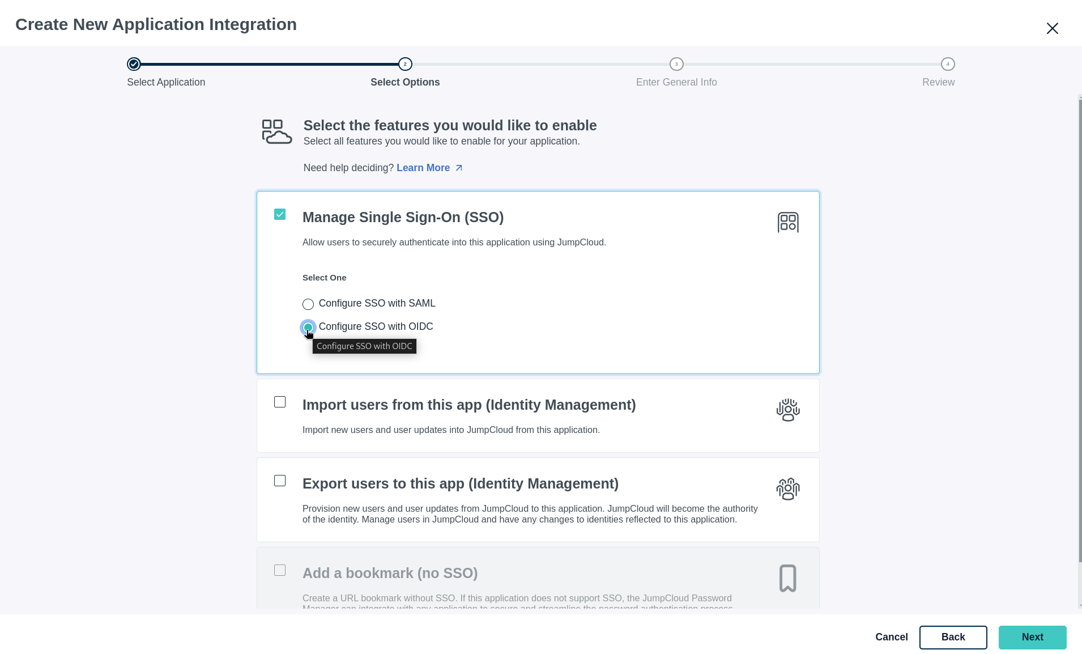Uncheck Manage Single Sign-On (SSO)
The image size is (1082, 654).
[280, 214]
